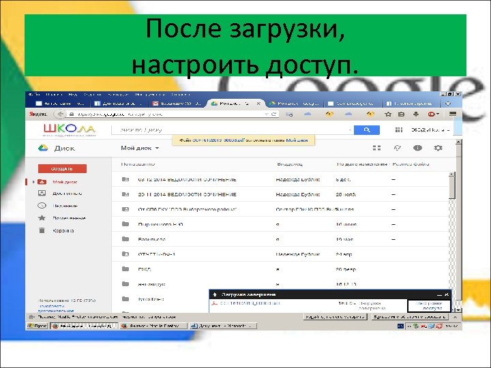Click the buy more storage link

pos(56,308)
